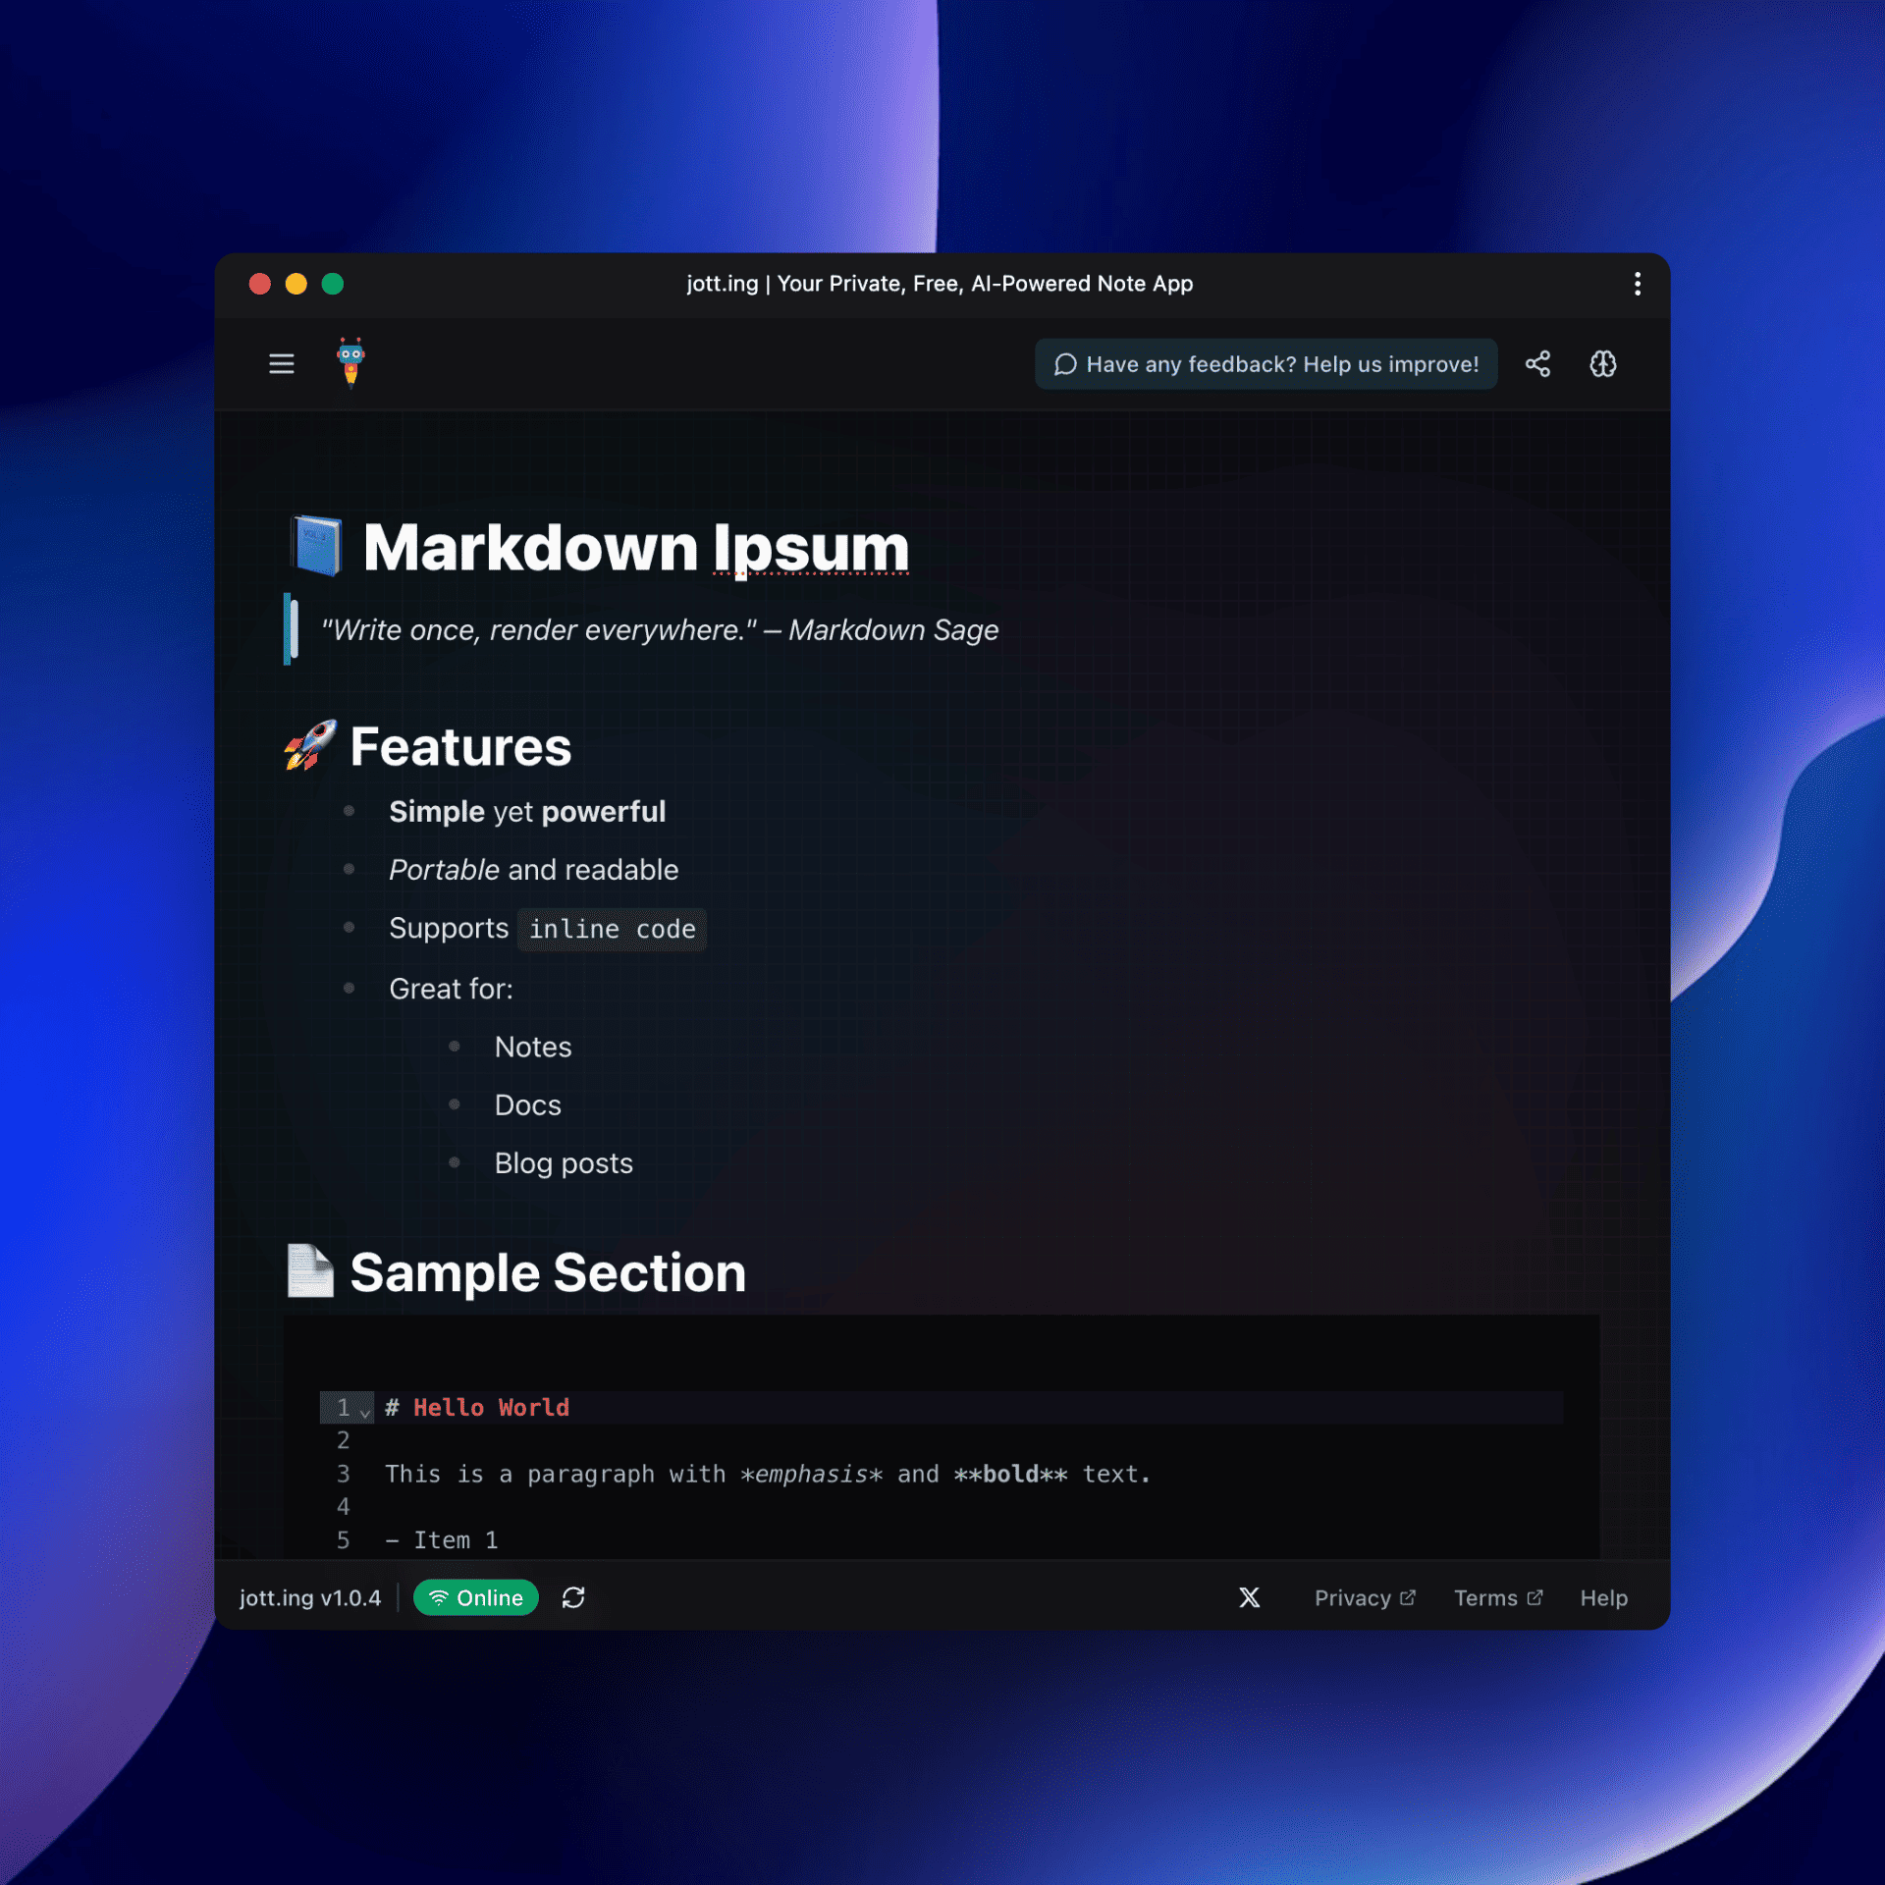Click 'Have any feedback? Help us improve!' button
Screen dimensions: 1885x1885
pyautogui.click(x=1266, y=364)
